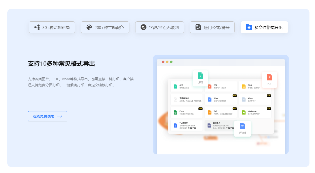Click 下载客户端 link under TM源文件
315x173 pixels.
[x=192, y=128]
